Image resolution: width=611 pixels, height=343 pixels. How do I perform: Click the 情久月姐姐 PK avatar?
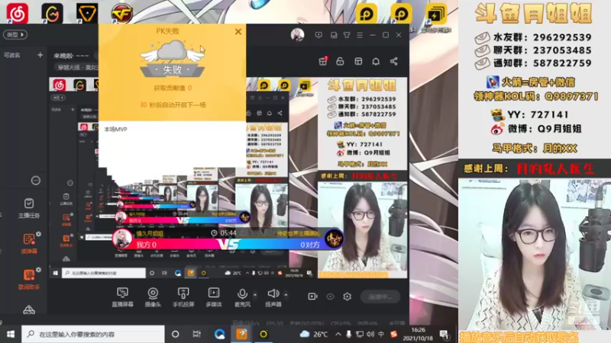tap(122, 239)
